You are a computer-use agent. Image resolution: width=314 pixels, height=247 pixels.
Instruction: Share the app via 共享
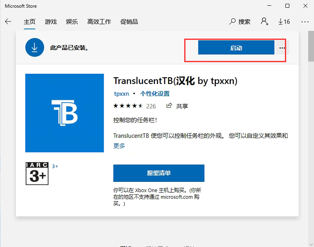point(177,106)
